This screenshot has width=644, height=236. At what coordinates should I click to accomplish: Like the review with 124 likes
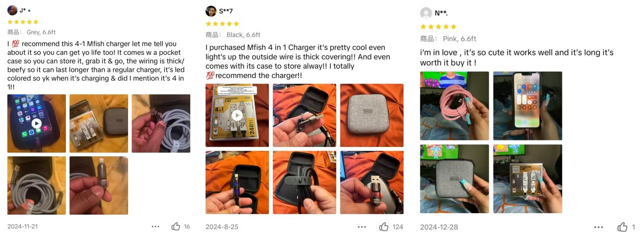(383, 226)
